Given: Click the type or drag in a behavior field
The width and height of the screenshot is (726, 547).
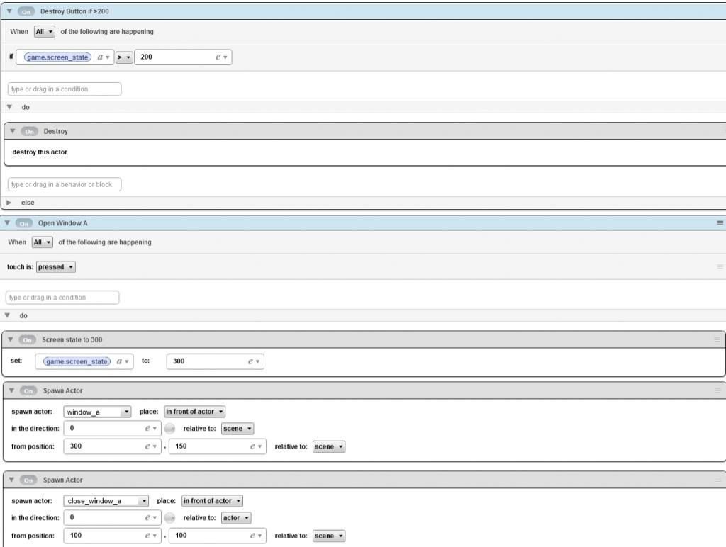Looking at the screenshot, I should [65, 184].
